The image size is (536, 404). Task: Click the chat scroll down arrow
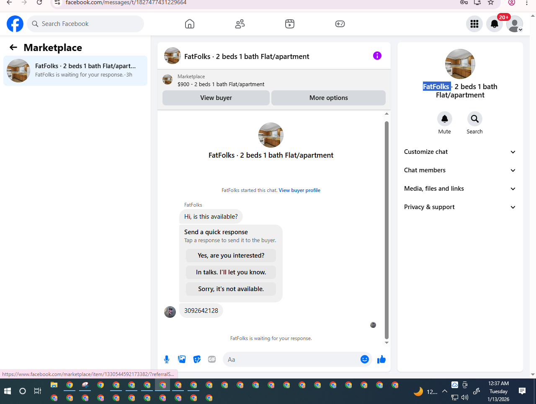[387, 343]
